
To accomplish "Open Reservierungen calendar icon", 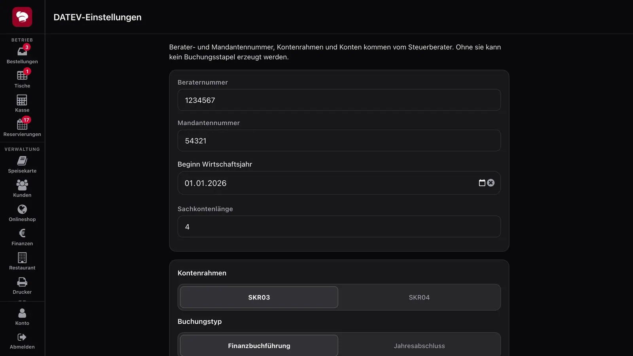I will 22,124.
